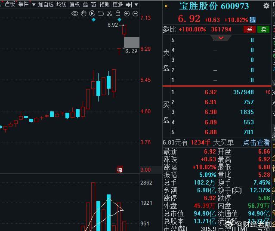Click the 最低 value 6.60
Image resolution: width=275 pixels, height=231 pixels.
coord(264,167)
